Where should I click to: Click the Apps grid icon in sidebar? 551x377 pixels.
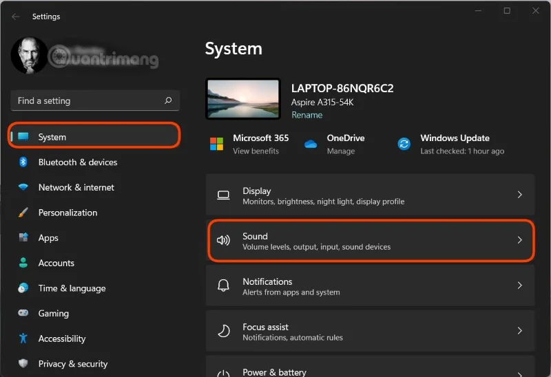click(x=23, y=237)
